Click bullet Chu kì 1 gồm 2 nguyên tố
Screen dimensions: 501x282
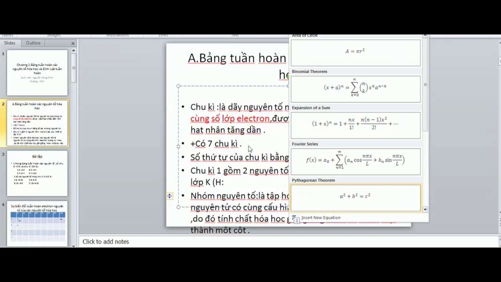point(240,171)
